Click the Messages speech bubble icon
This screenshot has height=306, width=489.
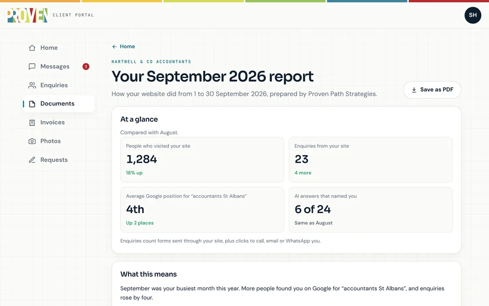(32, 66)
